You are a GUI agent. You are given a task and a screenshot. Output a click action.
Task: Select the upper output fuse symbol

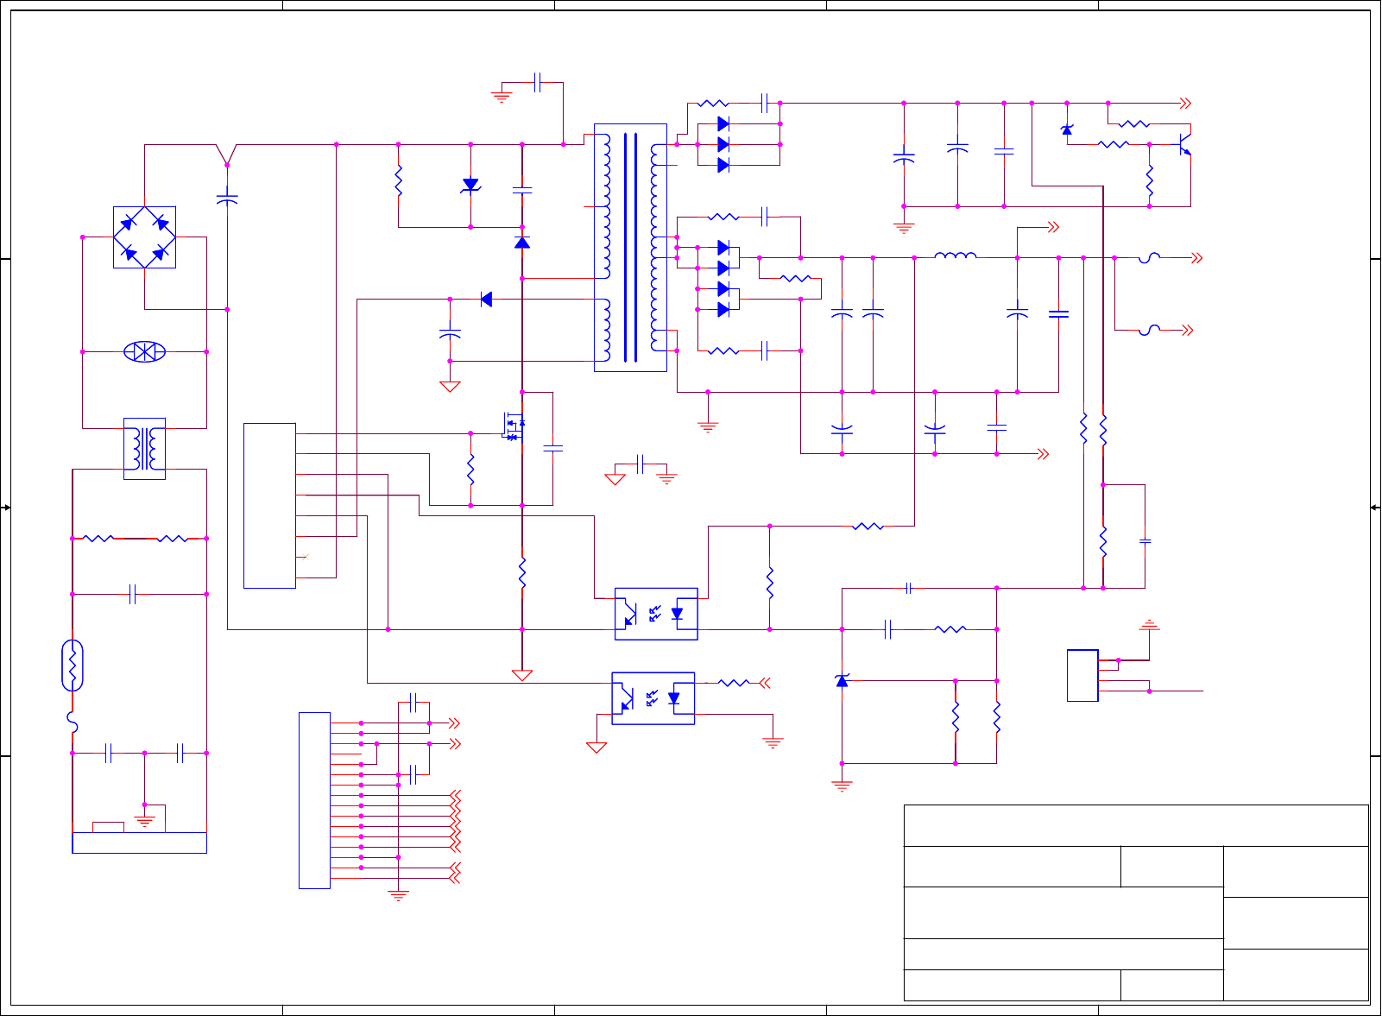click(1149, 257)
